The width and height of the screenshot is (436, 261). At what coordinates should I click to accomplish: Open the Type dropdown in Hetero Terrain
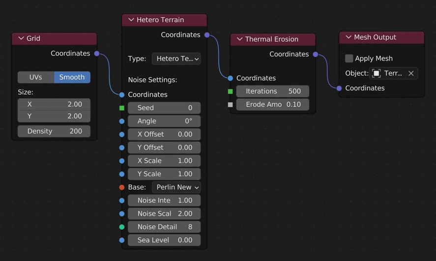coord(176,59)
